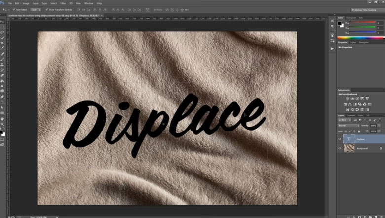Click the red channel slider
This screenshot has width=385, height=218.
tap(362, 23)
